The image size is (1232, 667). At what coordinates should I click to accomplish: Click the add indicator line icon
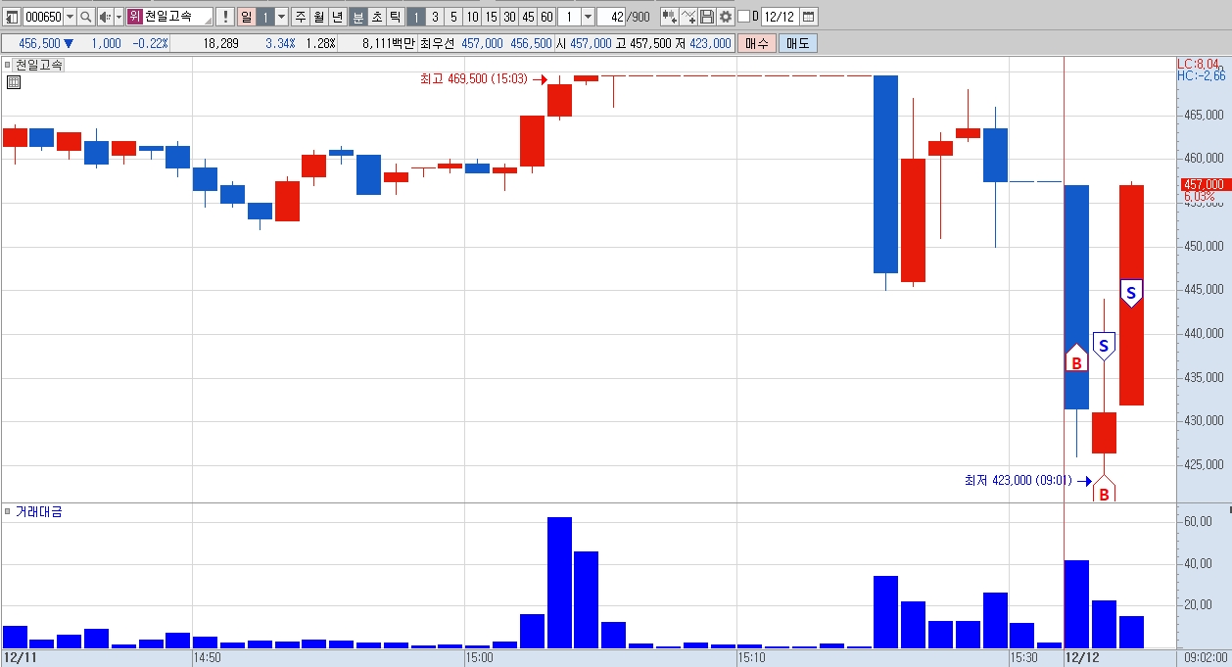(688, 17)
